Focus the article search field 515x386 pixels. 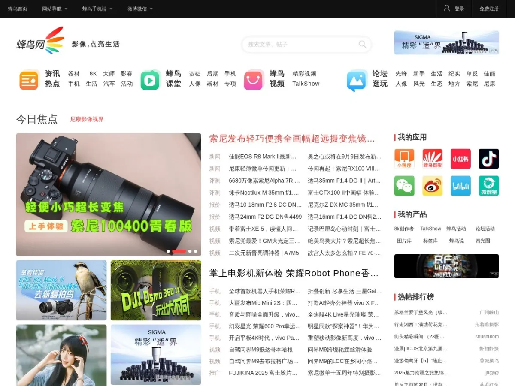pos(300,44)
